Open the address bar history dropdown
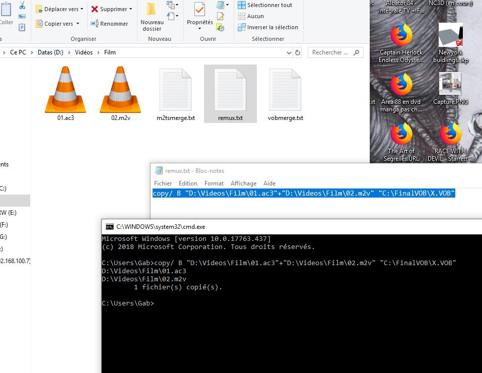This screenshot has height=373, width=482. point(289,52)
